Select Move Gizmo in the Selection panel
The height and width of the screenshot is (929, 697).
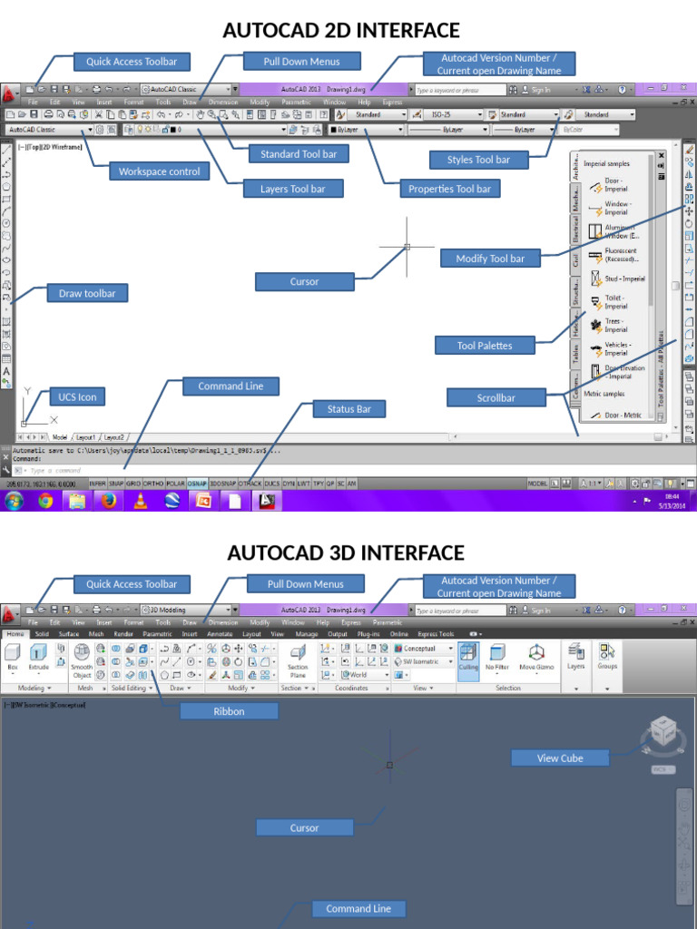click(536, 658)
